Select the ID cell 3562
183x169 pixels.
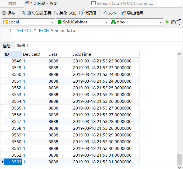[13, 155]
